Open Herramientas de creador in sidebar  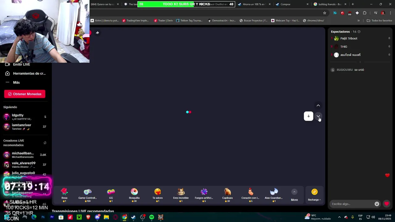coord(25,73)
